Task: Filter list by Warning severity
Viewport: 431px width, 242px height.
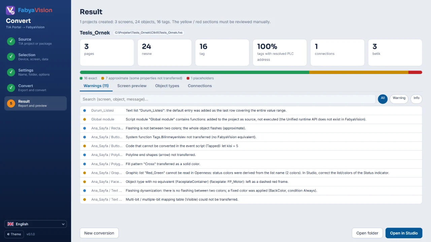Action: coord(399,99)
